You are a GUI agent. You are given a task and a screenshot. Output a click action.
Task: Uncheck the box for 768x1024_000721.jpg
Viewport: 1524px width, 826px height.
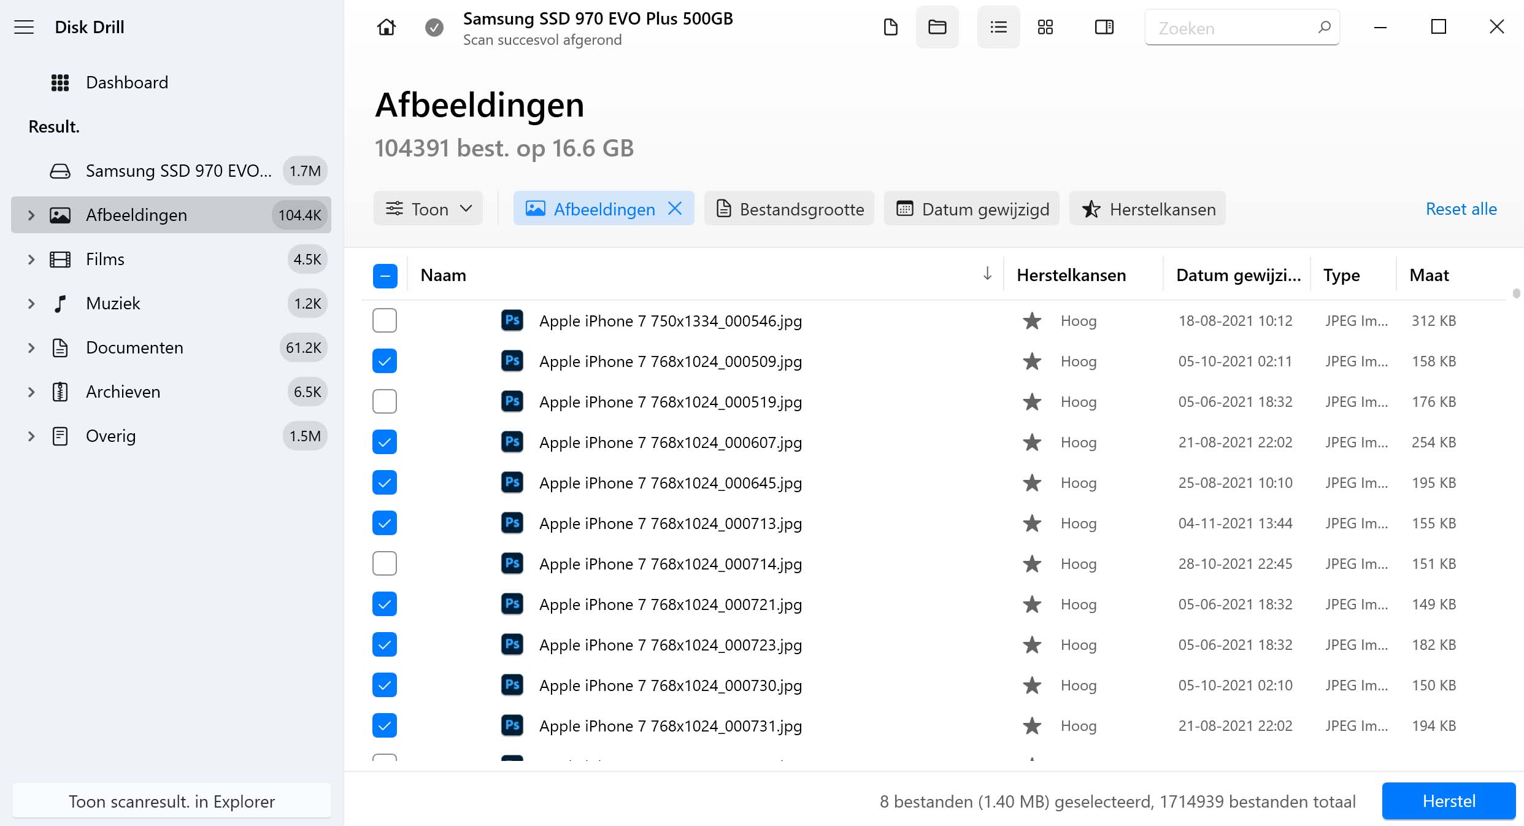click(385, 604)
